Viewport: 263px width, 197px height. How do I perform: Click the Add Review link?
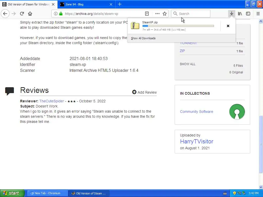[147, 92]
